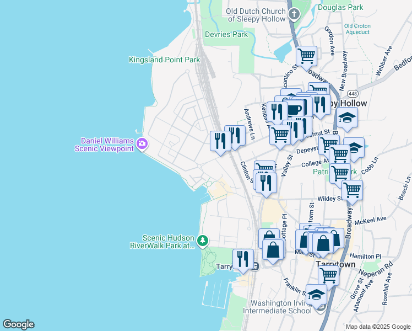The height and width of the screenshot is (331, 412).
Task: Click the Kingsland Point Park label
Action: click(164, 60)
